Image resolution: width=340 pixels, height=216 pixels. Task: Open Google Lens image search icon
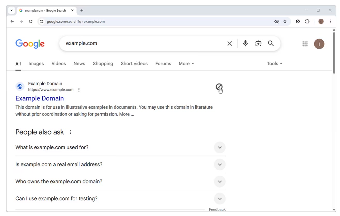pos(258,43)
